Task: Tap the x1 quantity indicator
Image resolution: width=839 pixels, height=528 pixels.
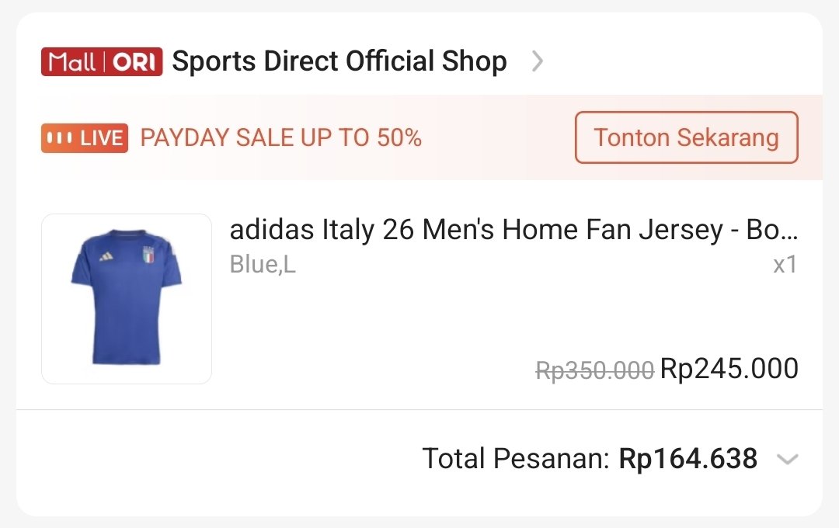Action: coord(785,264)
